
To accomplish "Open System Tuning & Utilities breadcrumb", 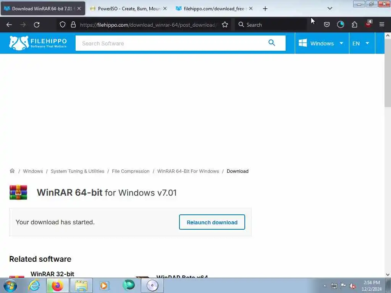I will tap(78, 171).
